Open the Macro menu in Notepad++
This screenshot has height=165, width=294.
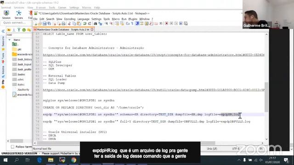(115, 19)
